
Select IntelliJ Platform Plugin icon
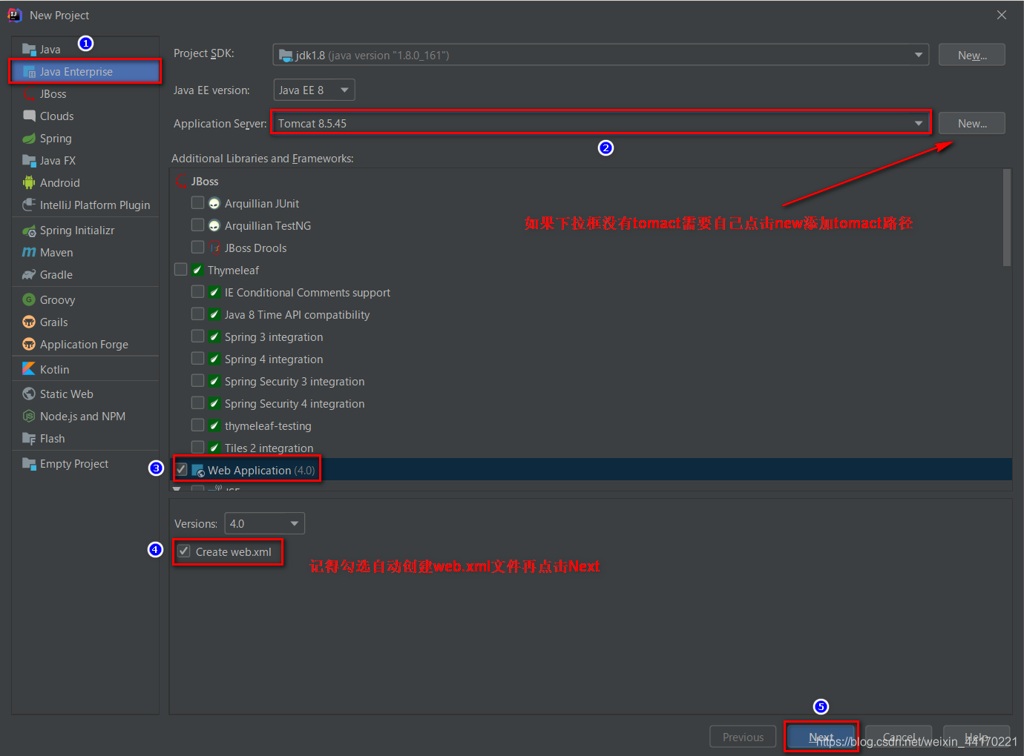click(29, 205)
